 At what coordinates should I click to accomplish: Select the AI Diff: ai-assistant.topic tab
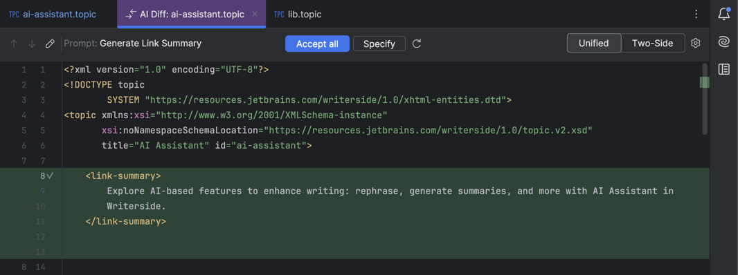(191, 15)
